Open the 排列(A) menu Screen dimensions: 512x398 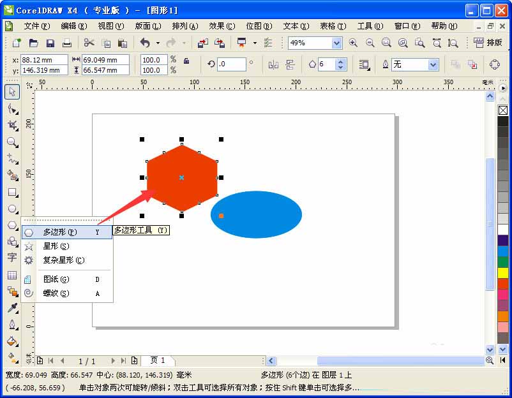(185, 26)
